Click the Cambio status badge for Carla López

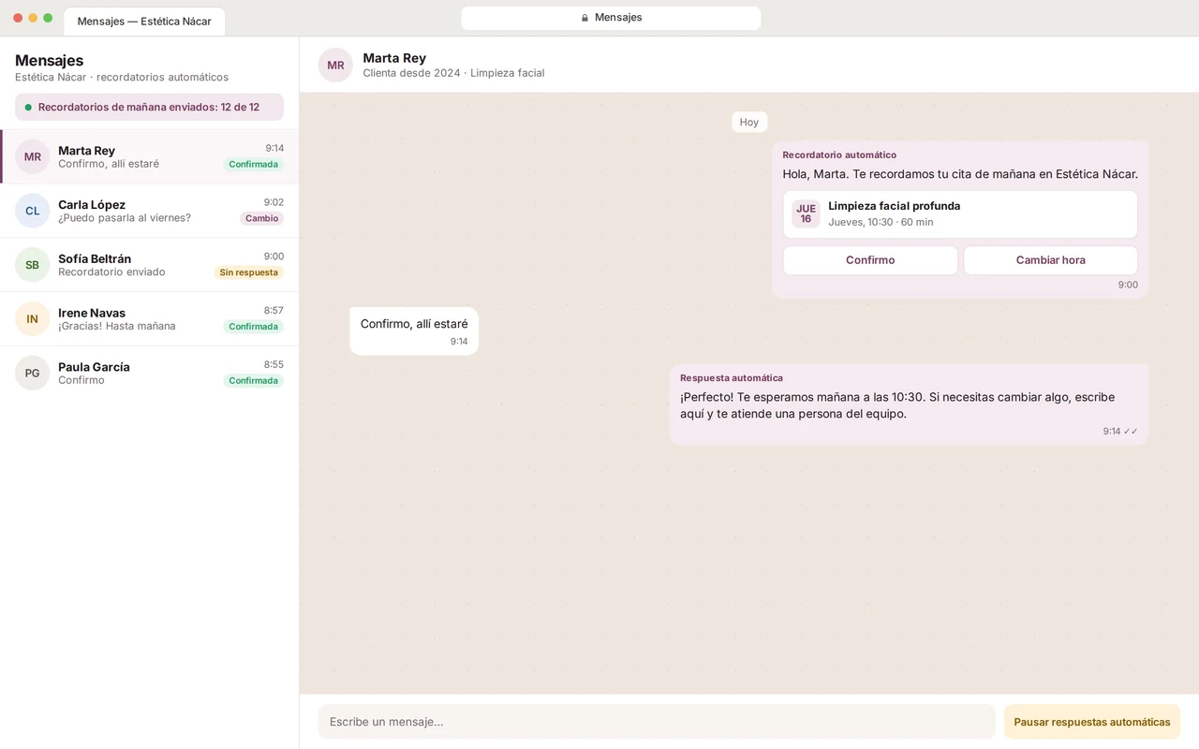click(x=262, y=218)
